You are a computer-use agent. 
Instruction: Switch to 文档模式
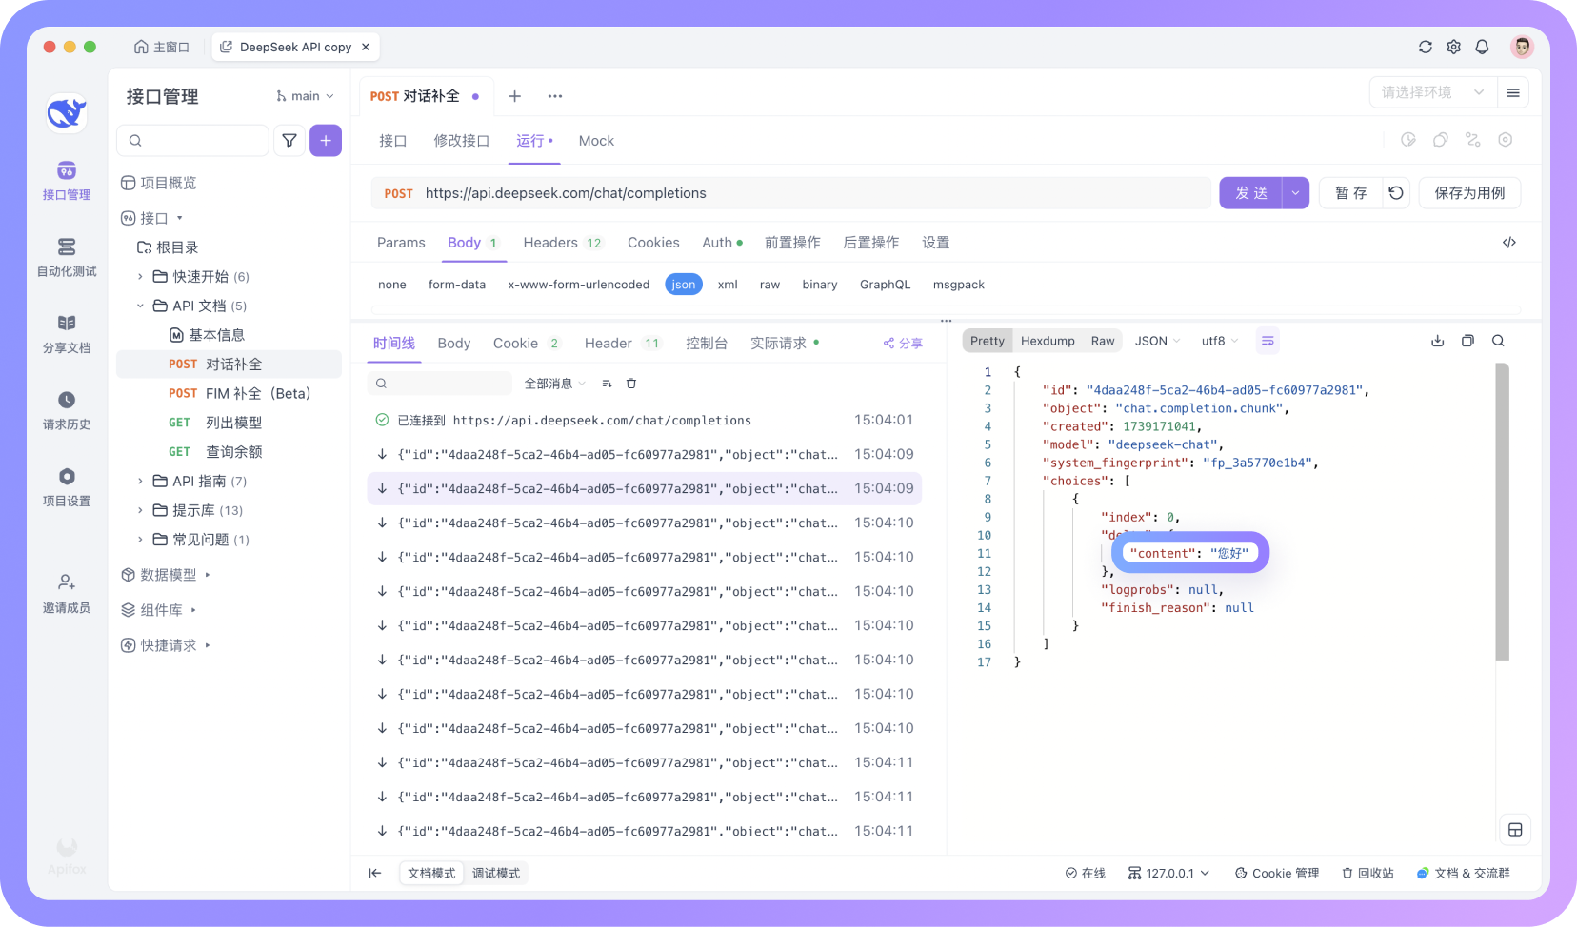[x=431, y=873]
